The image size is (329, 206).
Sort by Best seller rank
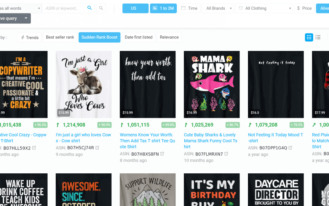[60, 38]
